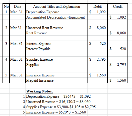The image size is (132, 116).
Task: Click the note 'Insurance Expense = $520*3 = $1,560'
Action: (x=56, y=112)
